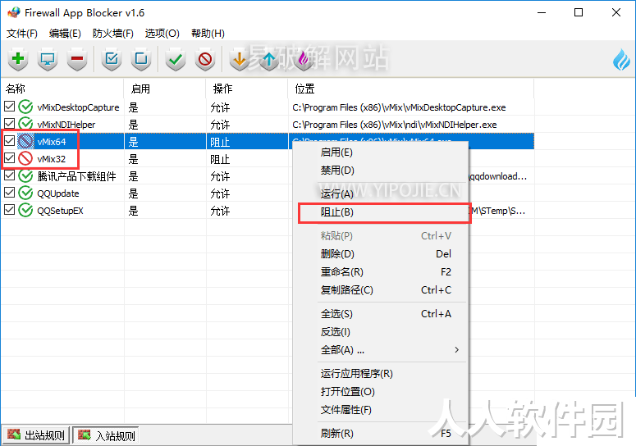636x446 pixels.
Task: Choose 阻止(B) in the context menu
Action: pos(381,212)
